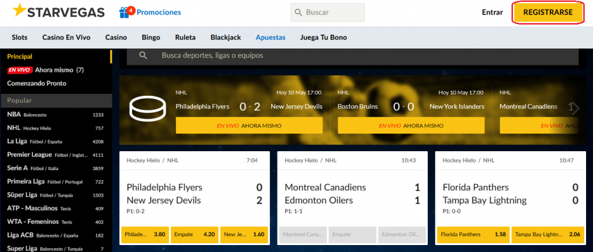Click the REGISTRARSE button
The width and height of the screenshot is (593, 252).
[548, 13]
